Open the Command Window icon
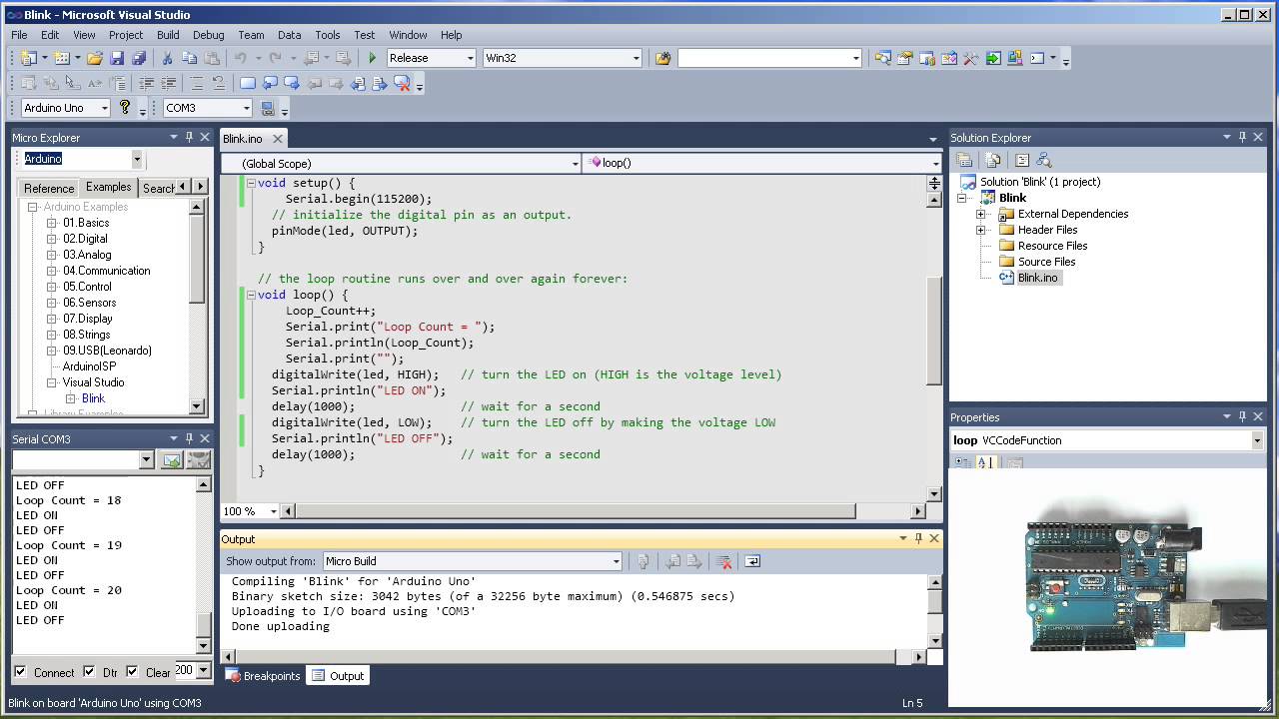The image size is (1279, 719). tap(1036, 58)
